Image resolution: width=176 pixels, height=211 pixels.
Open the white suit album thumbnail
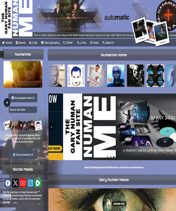tap(96, 76)
